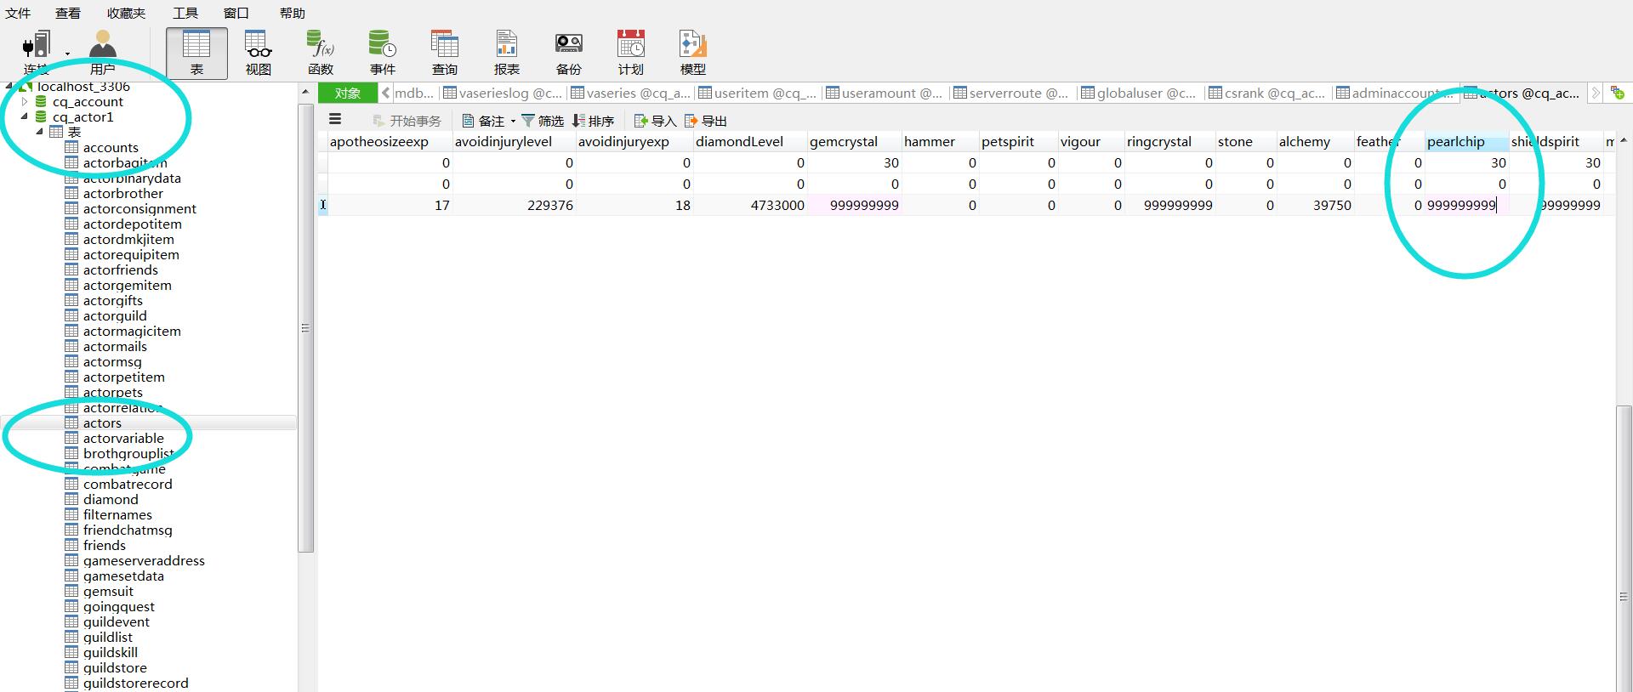Open the 工具 menu
This screenshot has height=692, width=1633.
click(x=185, y=13)
